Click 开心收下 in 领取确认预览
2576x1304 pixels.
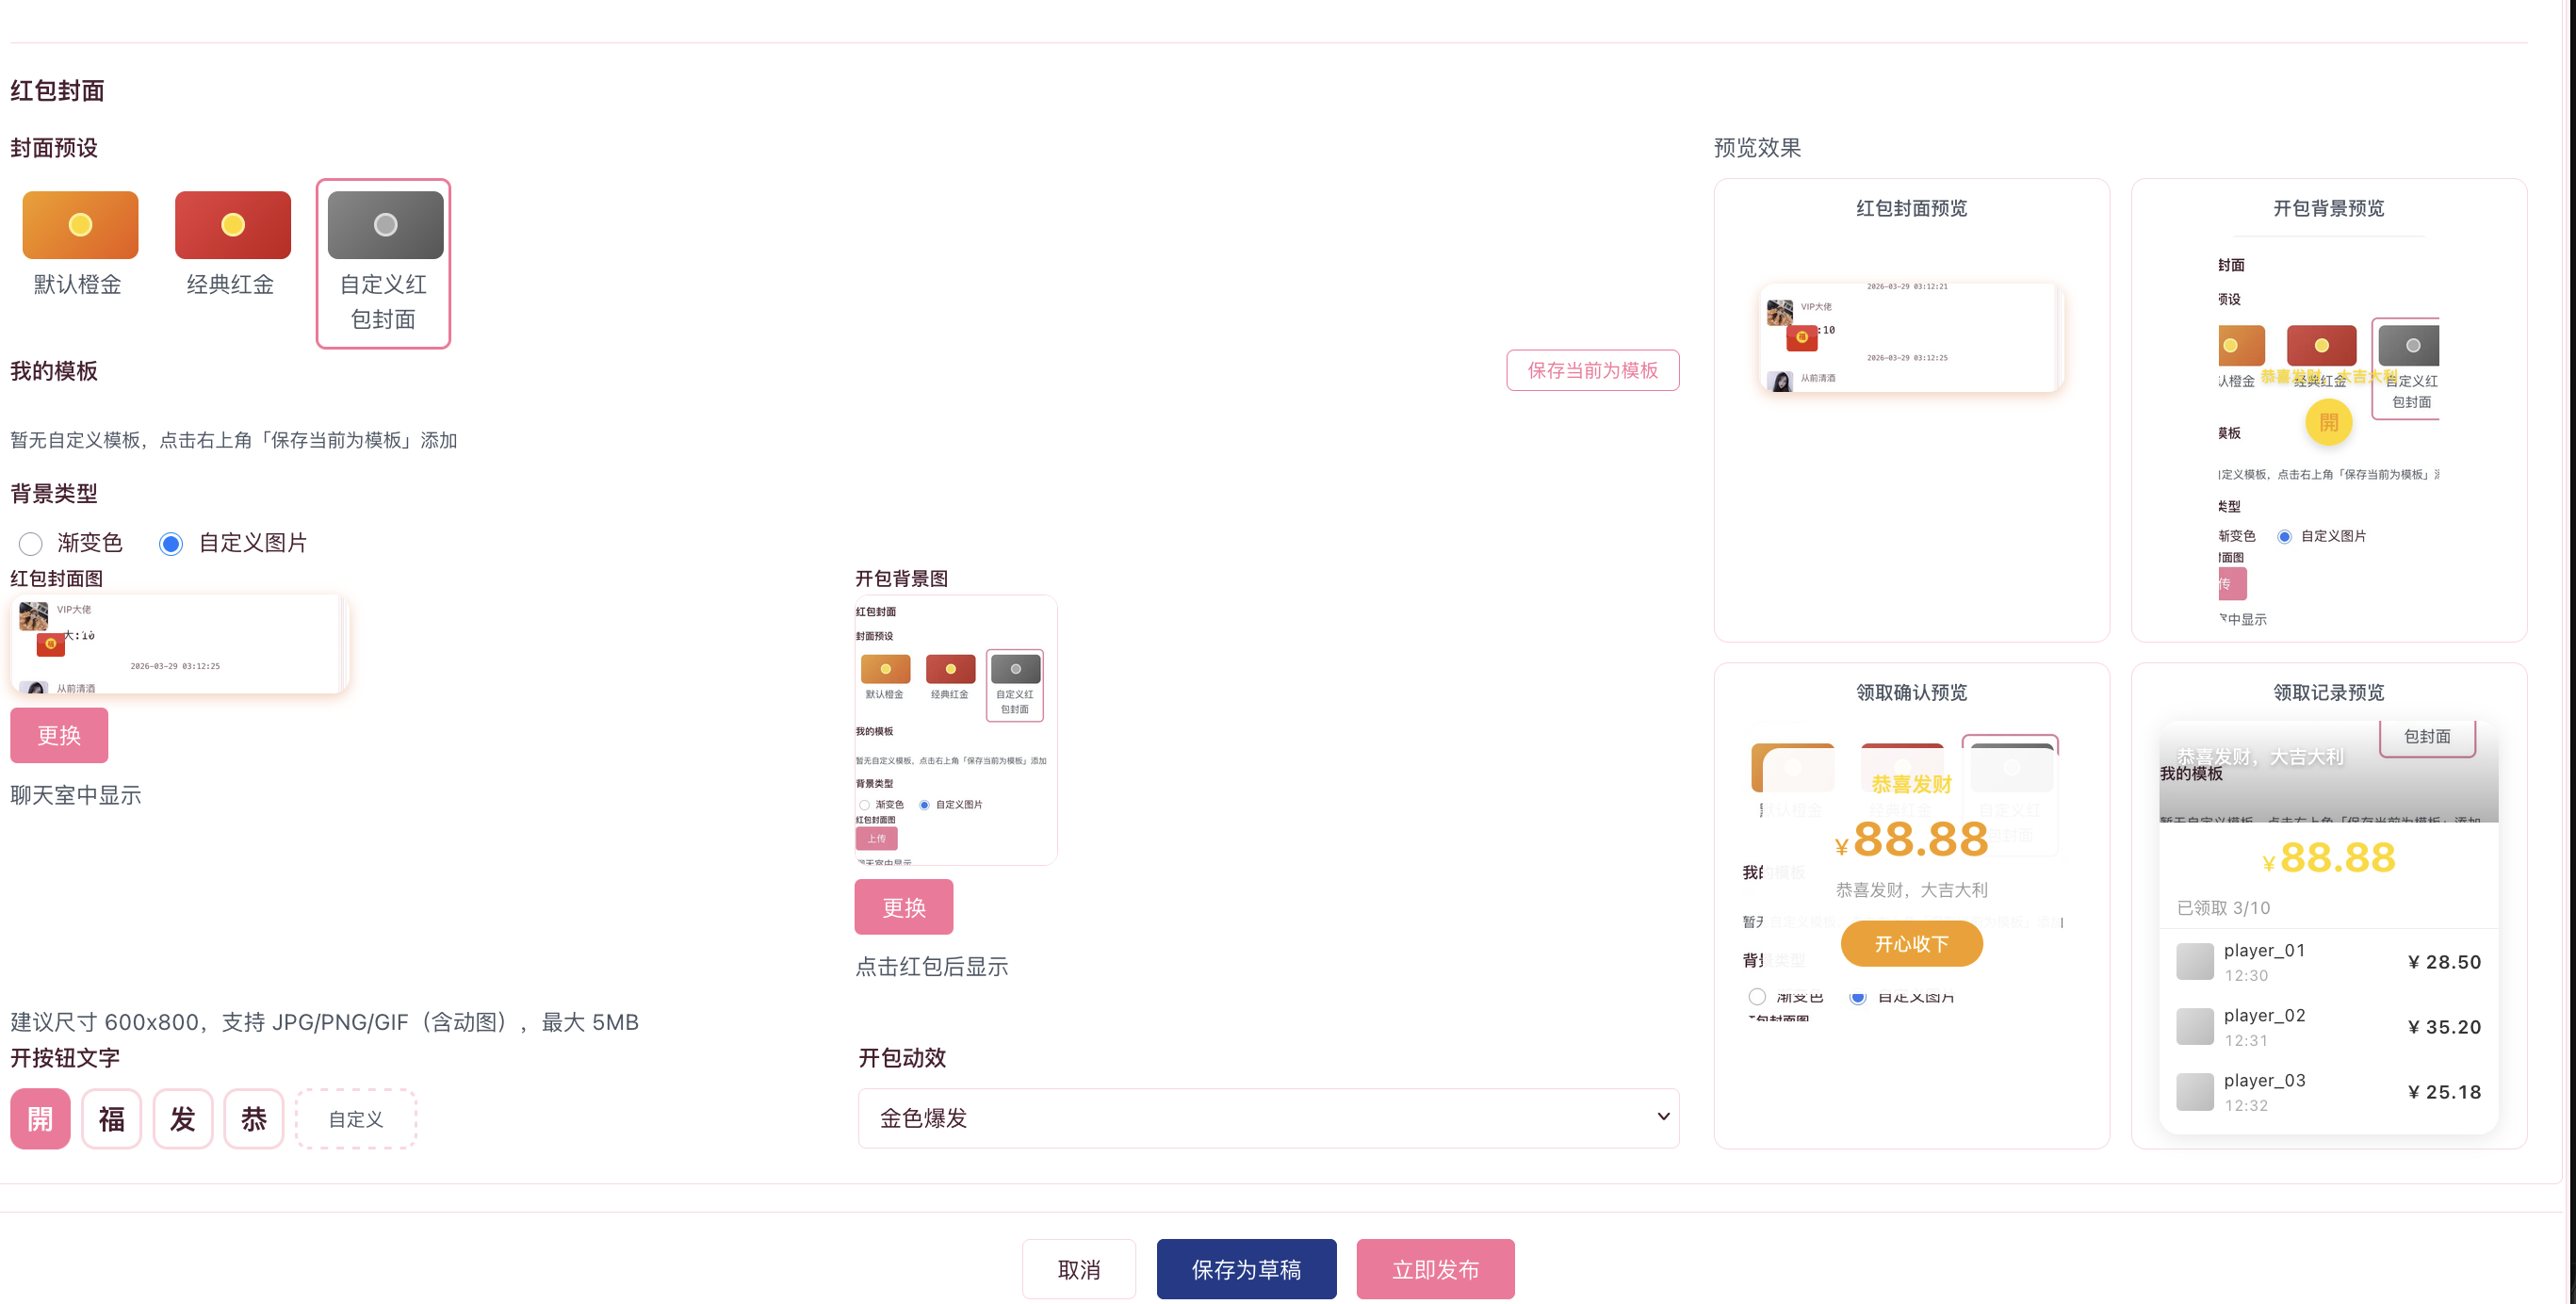[x=1911, y=944]
